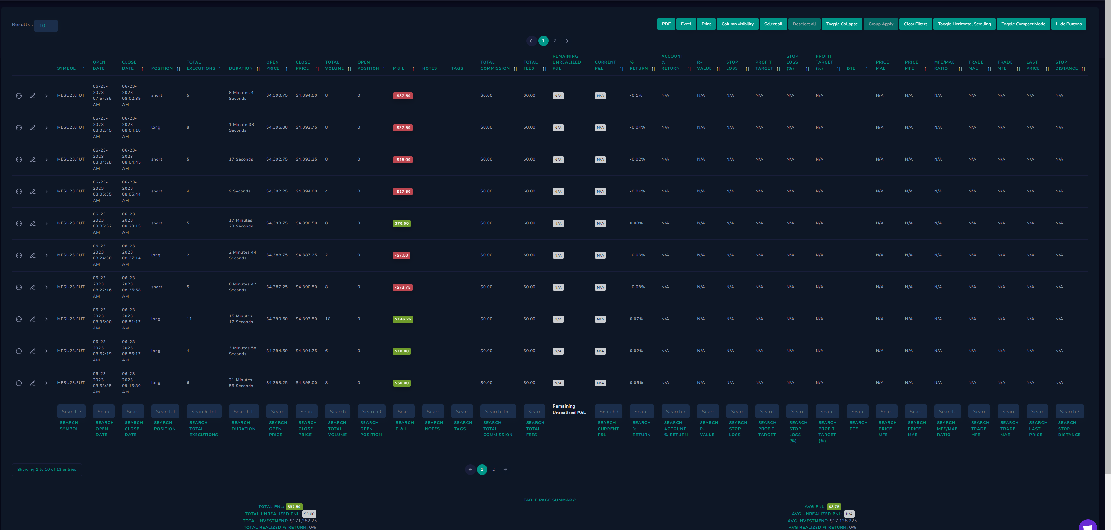
Task: Click the -$87.50 P&L badge
Action: pyautogui.click(x=402, y=96)
